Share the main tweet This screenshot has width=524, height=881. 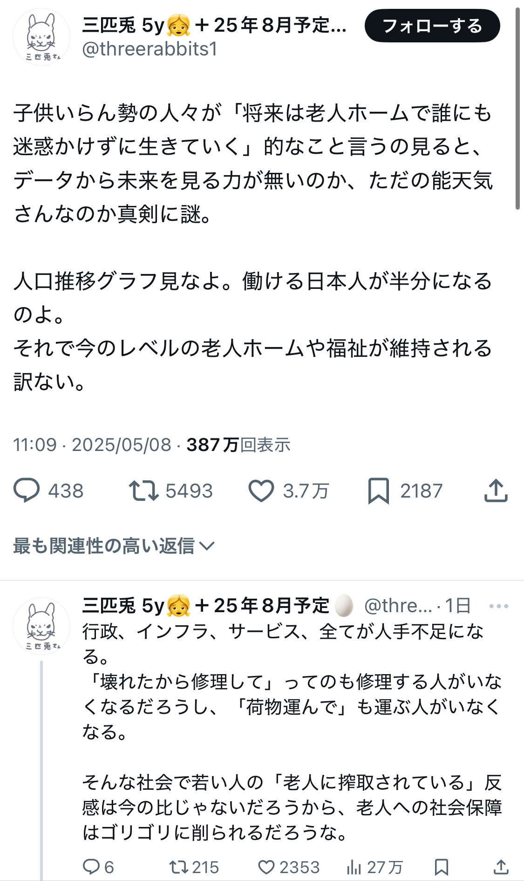(x=496, y=491)
